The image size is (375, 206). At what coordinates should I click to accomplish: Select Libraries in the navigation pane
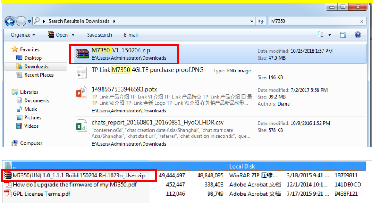[x=29, y=92]
